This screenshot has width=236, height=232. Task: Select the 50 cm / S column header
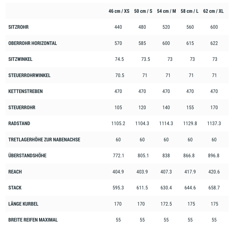pos(143,11)
